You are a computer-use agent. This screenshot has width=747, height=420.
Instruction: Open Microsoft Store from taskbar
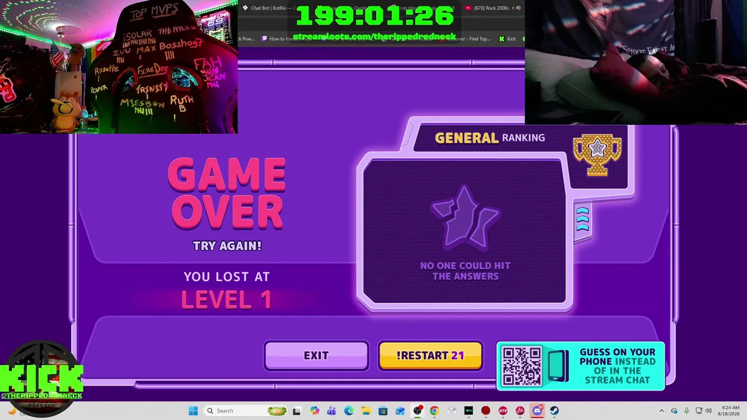(x=383, y=411)
